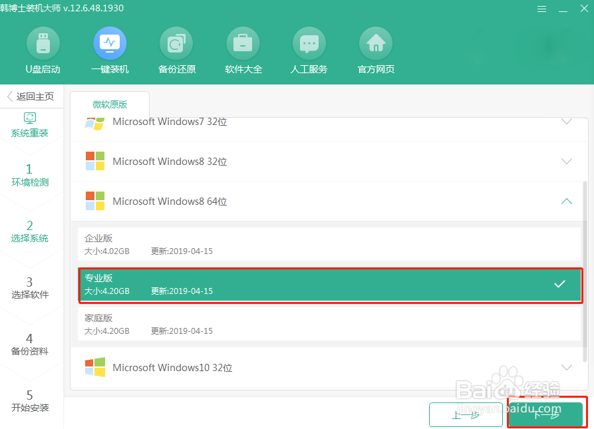Viewport: 594px width, 429px height.
Task: Select the 一键装机 icon
Action: (110, 43)
